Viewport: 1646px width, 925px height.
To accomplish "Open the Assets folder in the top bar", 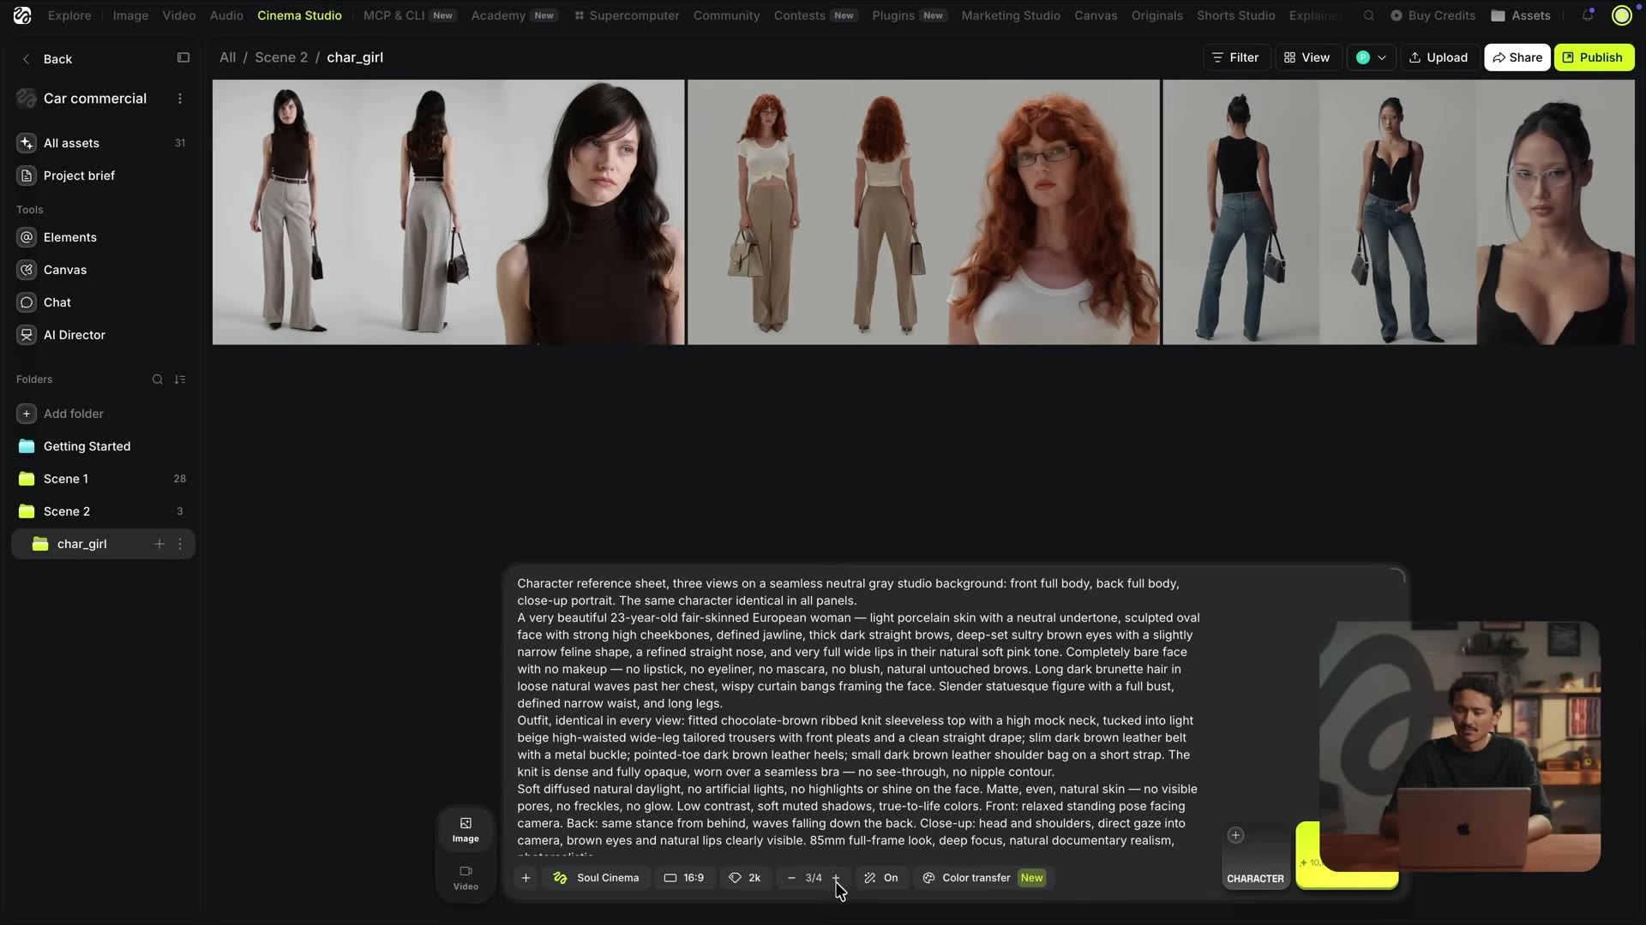I will (x=1521, y=15).
